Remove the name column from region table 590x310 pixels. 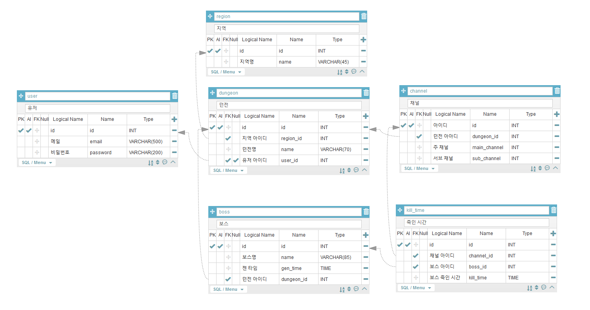(363, 62)
